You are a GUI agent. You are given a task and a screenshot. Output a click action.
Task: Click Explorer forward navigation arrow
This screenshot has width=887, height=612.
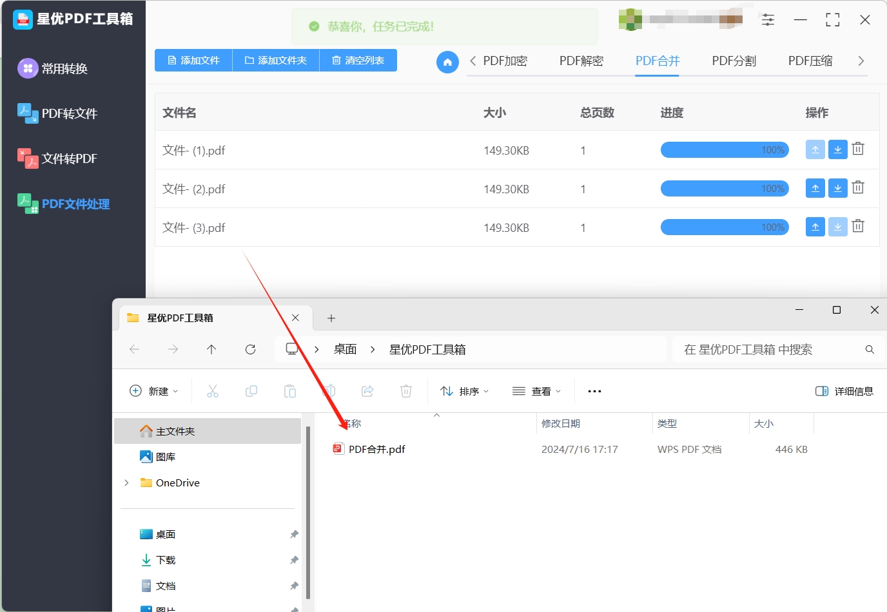(x=173, y=349)
